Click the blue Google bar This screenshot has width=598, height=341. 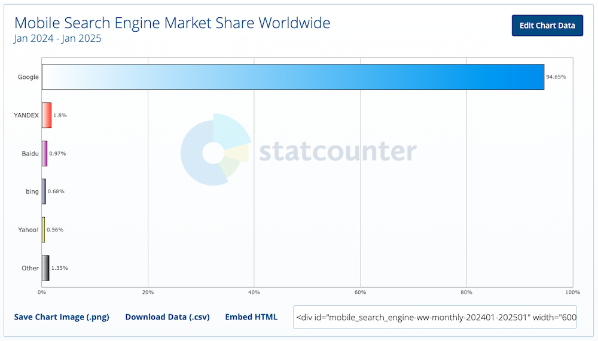(x=293, y=77)
